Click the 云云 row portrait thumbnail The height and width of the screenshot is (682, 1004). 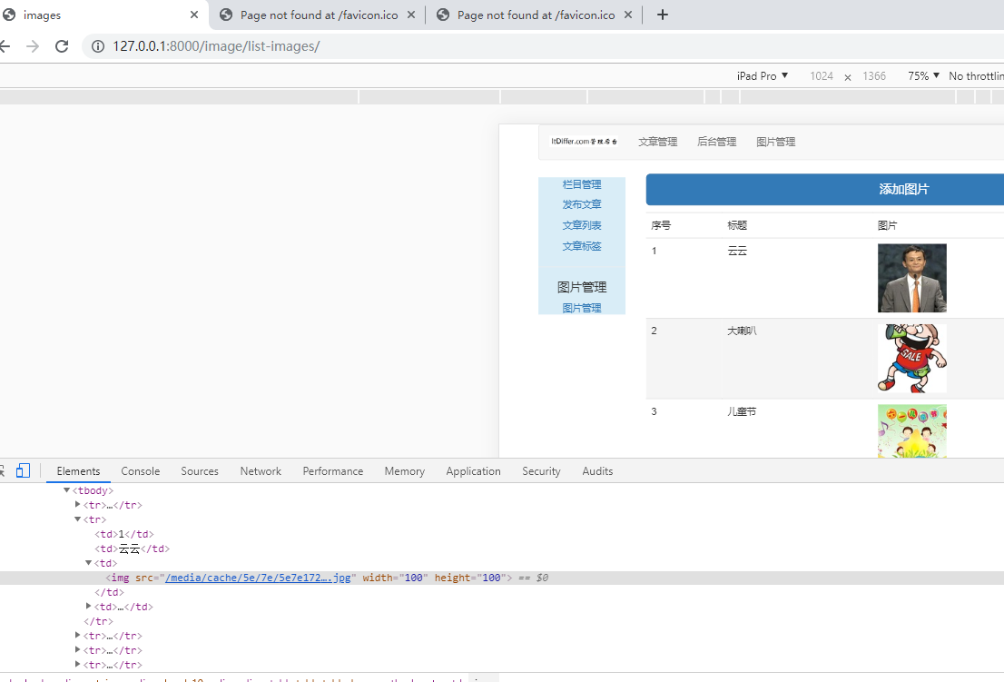(x=911, y=278)
